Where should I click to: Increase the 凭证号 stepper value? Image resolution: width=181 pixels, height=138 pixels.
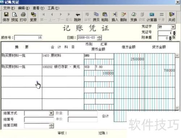[174, 32]
